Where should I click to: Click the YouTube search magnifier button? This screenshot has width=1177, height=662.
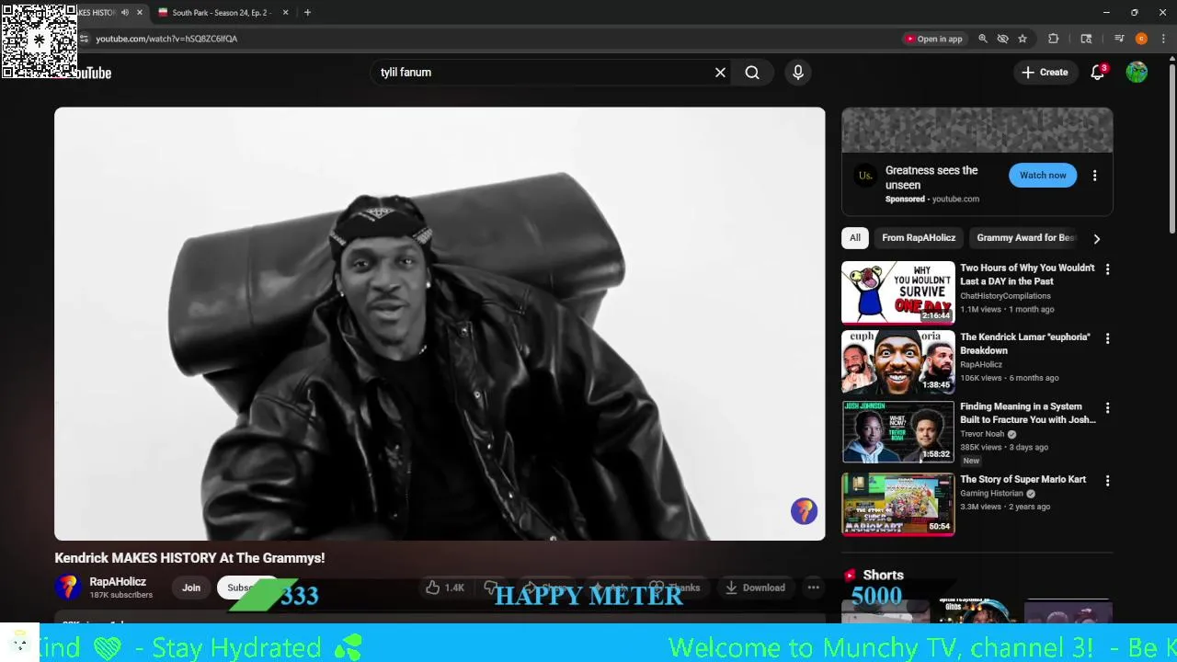[752, 73]
